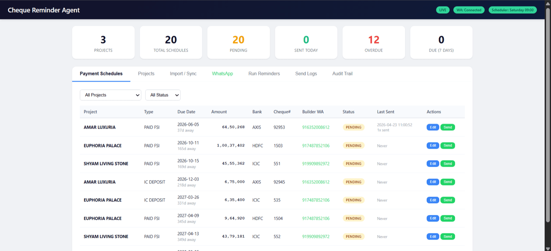Go to the Run Reminders tab

pos(264,74)
